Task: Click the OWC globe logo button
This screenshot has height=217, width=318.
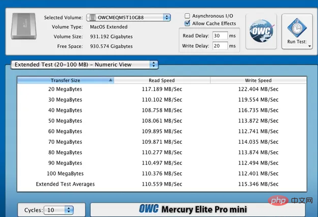Action: point(261,31)
